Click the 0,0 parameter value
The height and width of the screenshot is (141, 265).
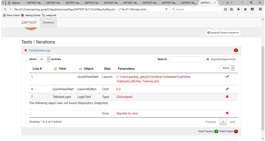[118, 89]
